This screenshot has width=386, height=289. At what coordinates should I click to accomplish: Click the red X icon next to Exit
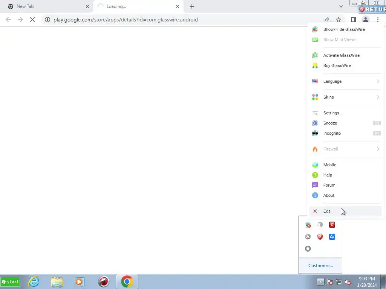click(315, 211)
